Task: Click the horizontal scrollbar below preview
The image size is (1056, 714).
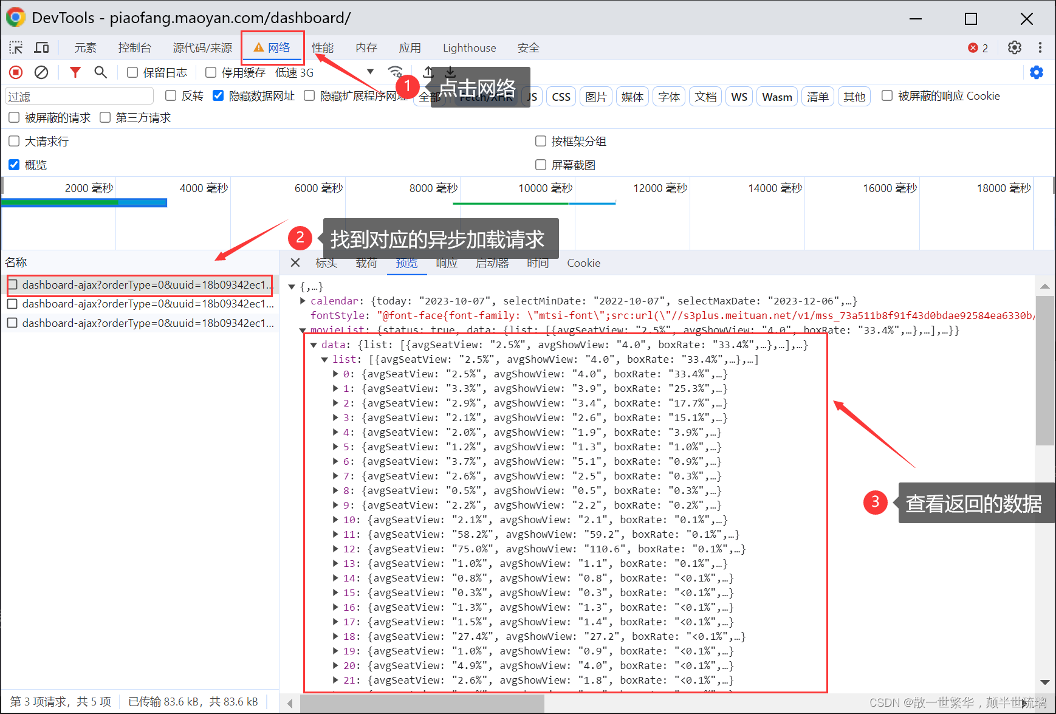Action: [422, 703]
